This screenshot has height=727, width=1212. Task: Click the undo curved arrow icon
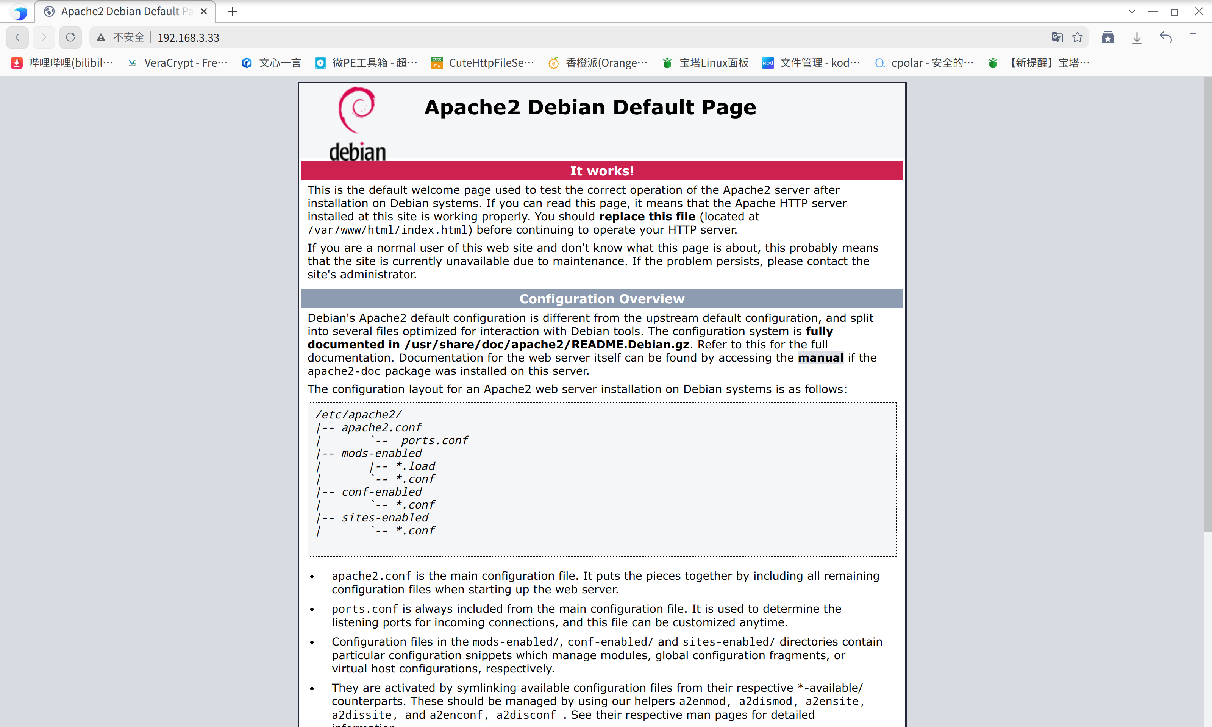click(x=1165, y=37)
